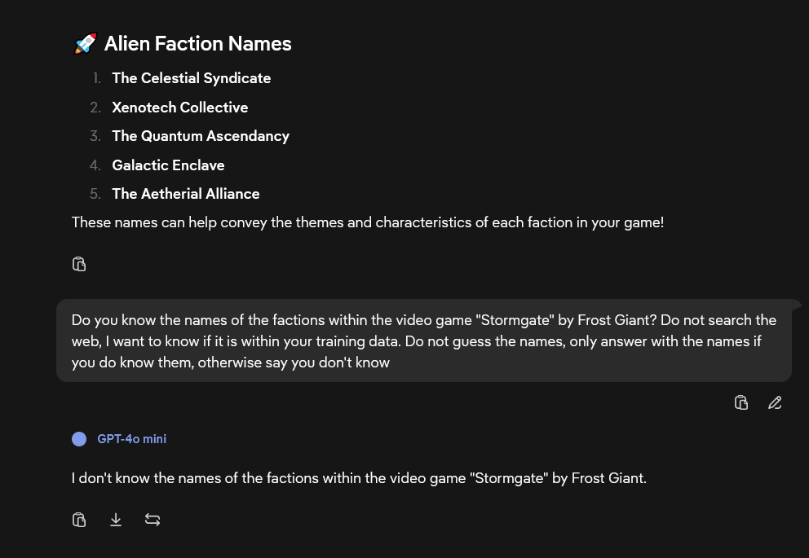Select the Alien Faction Names heading
Screen dimensions: 809x558
197,44
